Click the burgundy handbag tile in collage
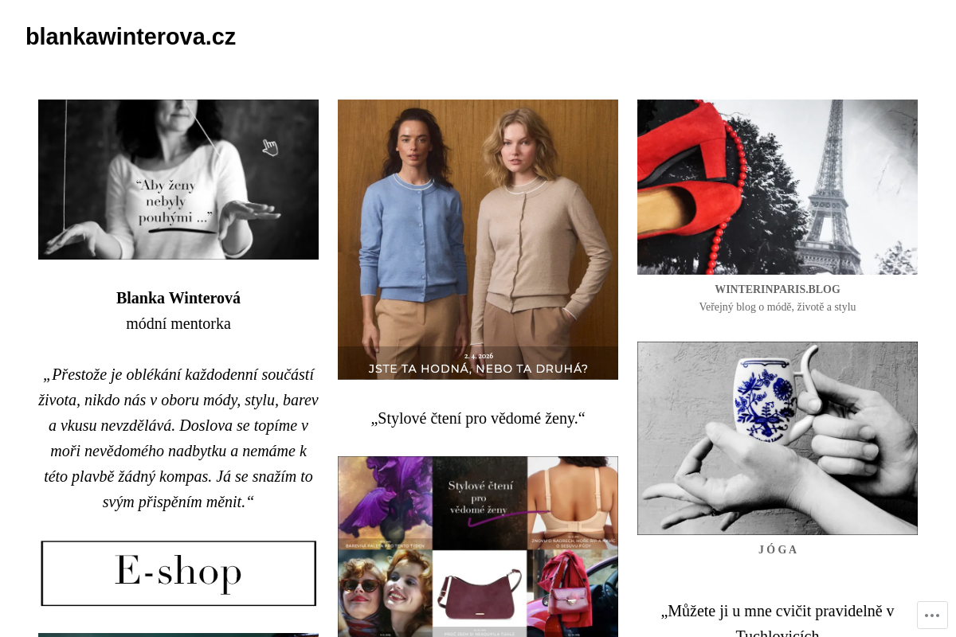Screen dimensions: 956x637 click(x=479, y=593)
